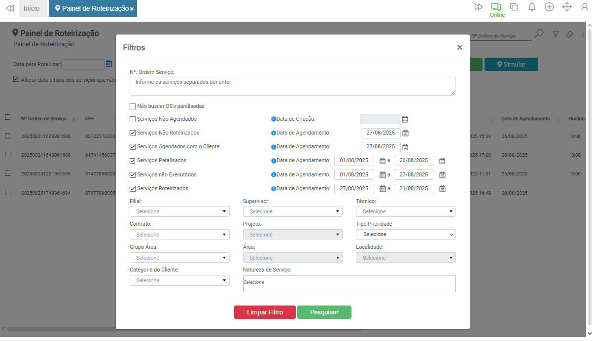Click the horizontal scrollbar at bottom
The width and height of the screenshot is (593, 341).
tap(182, 329)
